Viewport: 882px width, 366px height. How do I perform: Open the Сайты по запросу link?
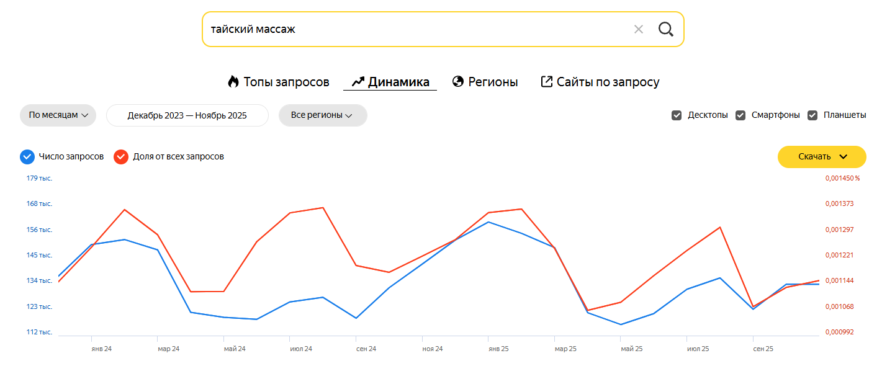[x=608, y=82]
